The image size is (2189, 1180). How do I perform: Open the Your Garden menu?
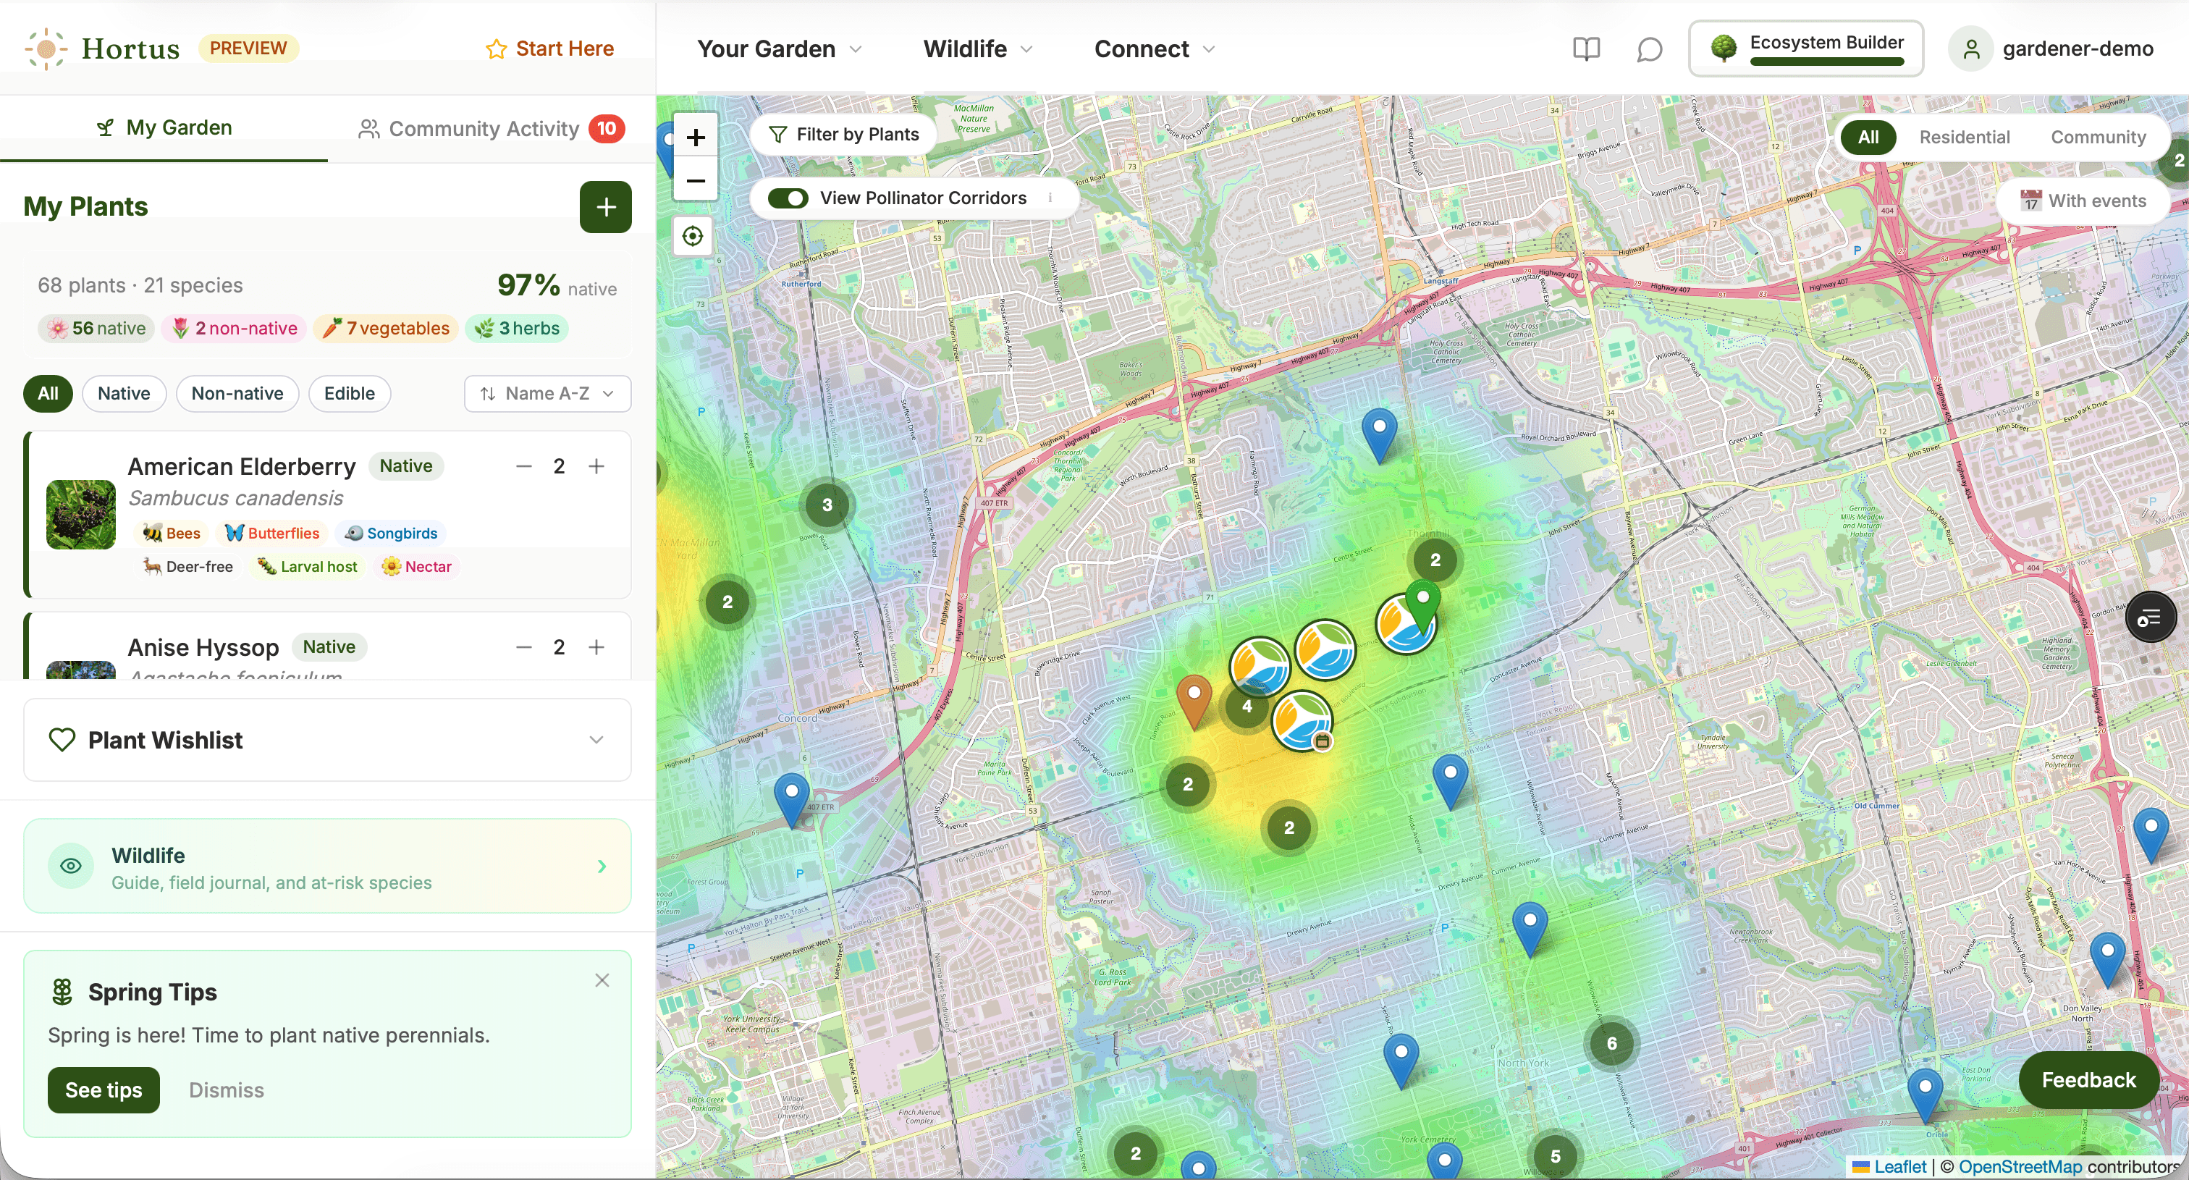(779, 49)
